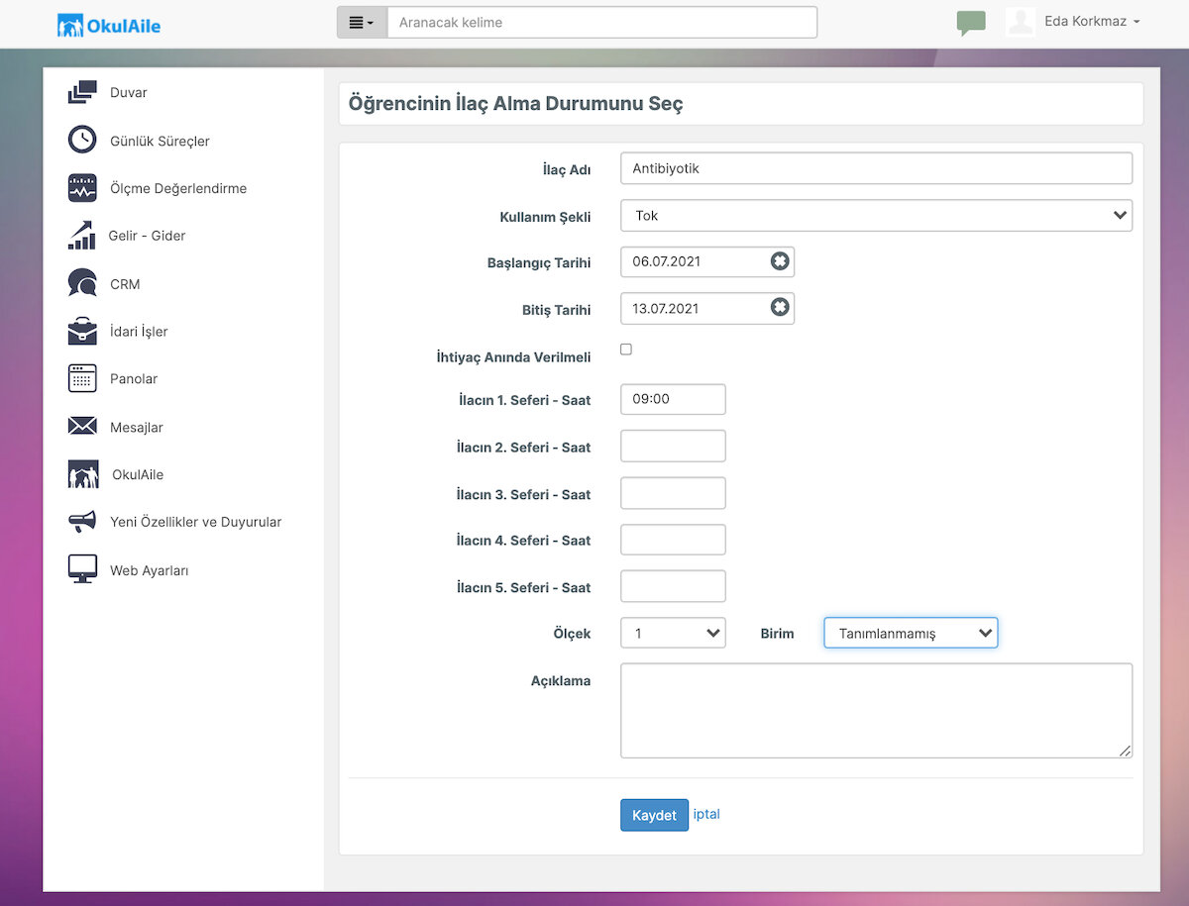
Task: Clear the Başlangıç Tarihi date
Action: 780,261
